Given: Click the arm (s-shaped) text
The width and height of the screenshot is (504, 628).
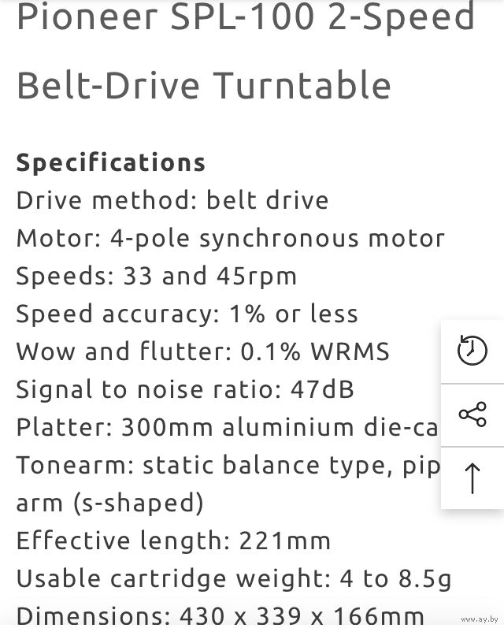Looking at the screenshot, I should pyautogui.click(x=109, y=504).
